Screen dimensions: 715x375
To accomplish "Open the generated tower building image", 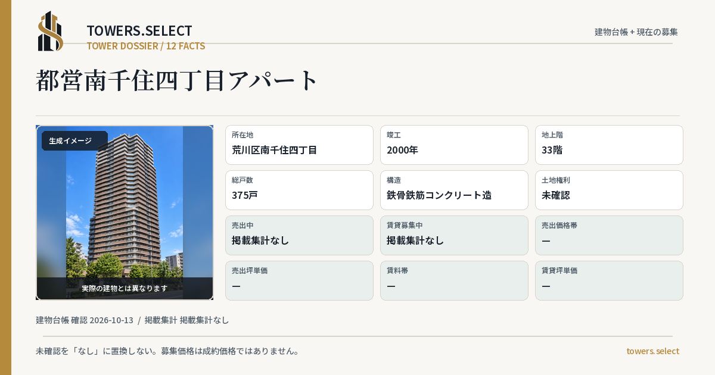I will 125,212.
